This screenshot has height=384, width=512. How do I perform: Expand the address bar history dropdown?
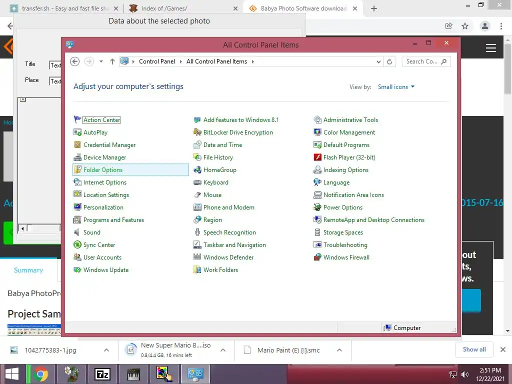[x=378, y=61]
